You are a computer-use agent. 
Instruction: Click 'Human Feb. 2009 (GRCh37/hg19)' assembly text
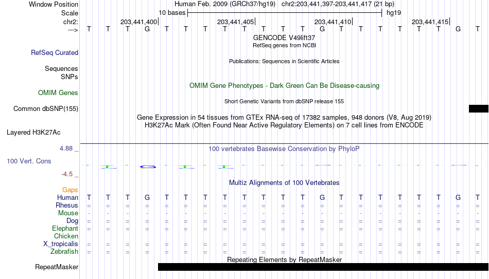tap(225, 4)
